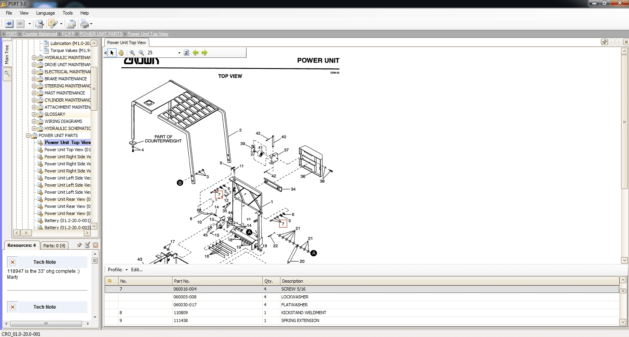Click the diagram vertical scrollbar down arrow
The image size is (629, 337).
coord(624,260)
